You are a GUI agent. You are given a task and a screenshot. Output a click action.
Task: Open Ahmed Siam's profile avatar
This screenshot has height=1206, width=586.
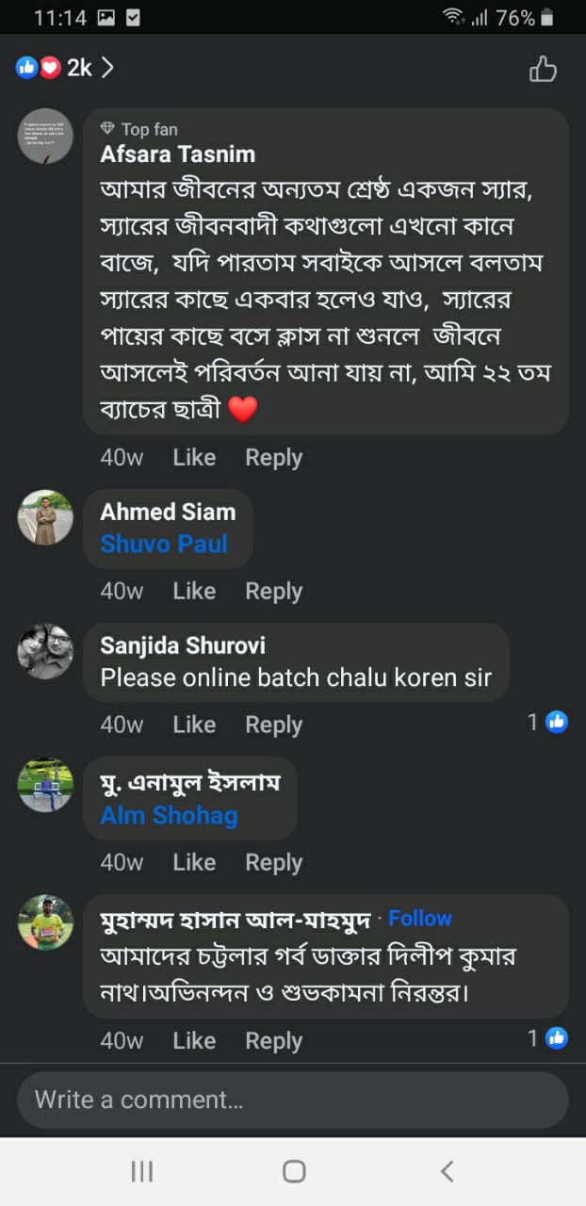click(45, 517)
